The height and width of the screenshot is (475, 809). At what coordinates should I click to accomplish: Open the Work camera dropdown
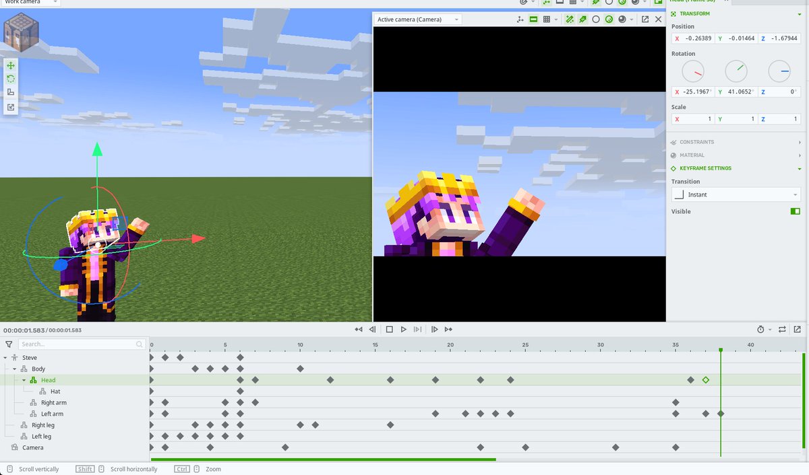[30, 3]
